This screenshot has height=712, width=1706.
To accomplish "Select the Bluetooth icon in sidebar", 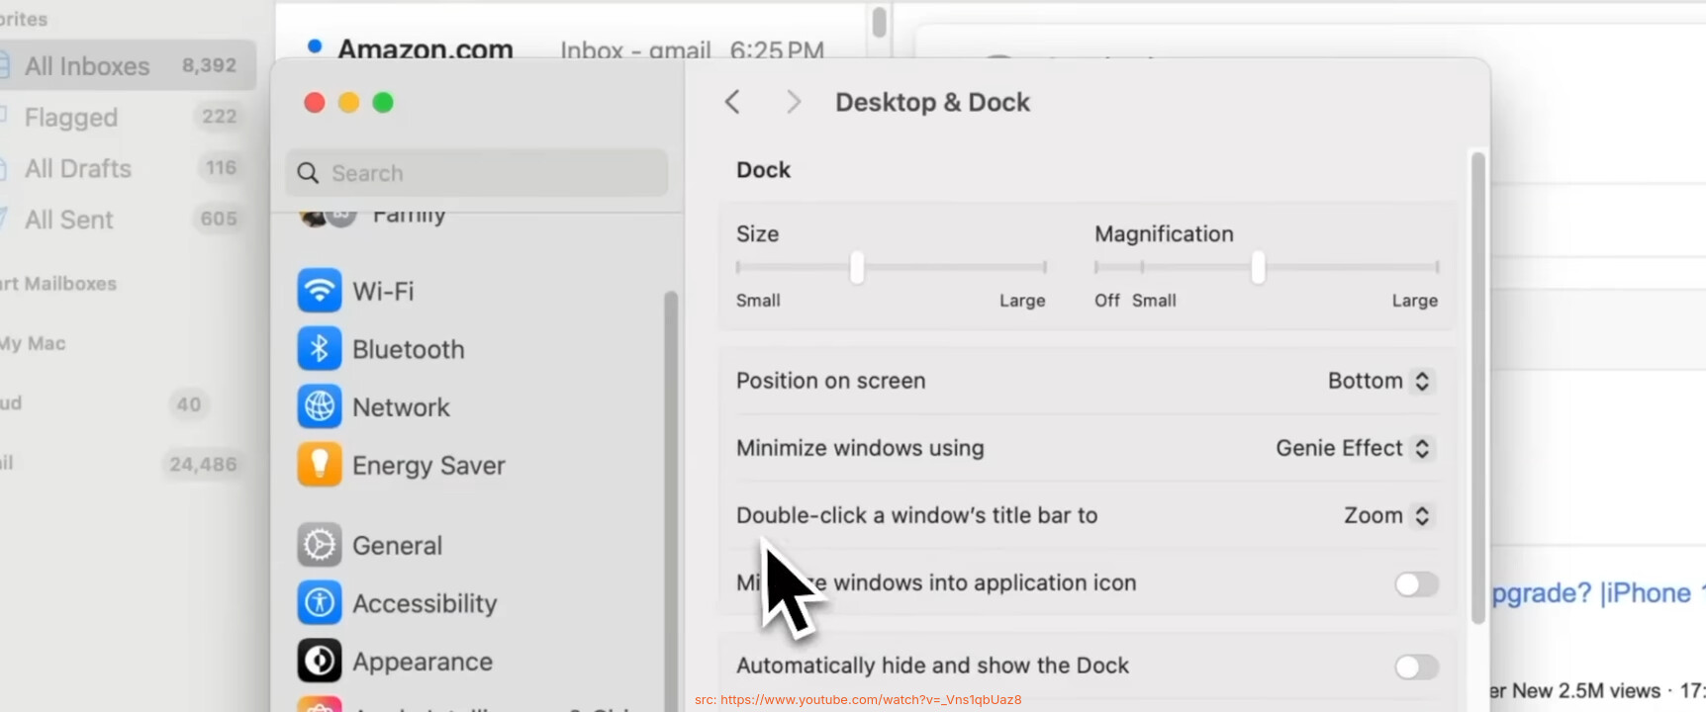I will 320,349.
